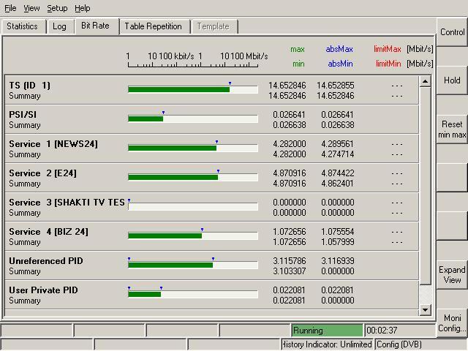Click the scrollbar up arrow
This screenshot has width=468, height=351.
426,80
